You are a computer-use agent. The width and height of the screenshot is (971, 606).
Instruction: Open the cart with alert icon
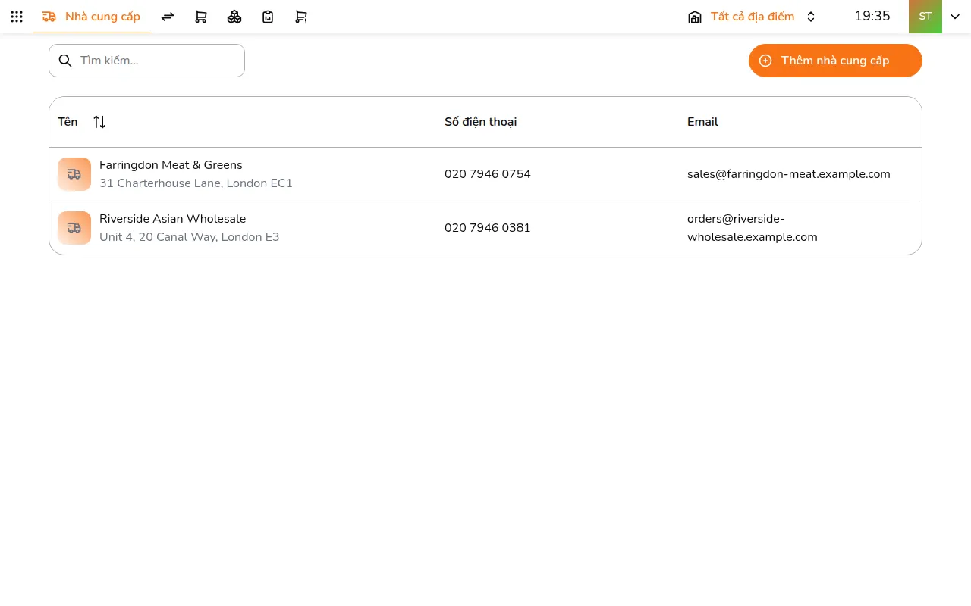(x=301, y=17)
